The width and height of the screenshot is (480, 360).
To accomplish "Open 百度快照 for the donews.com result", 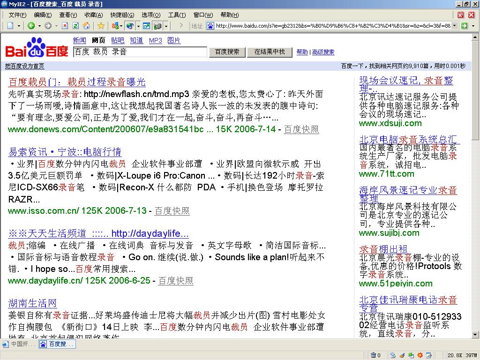I will tap(301, 129).
